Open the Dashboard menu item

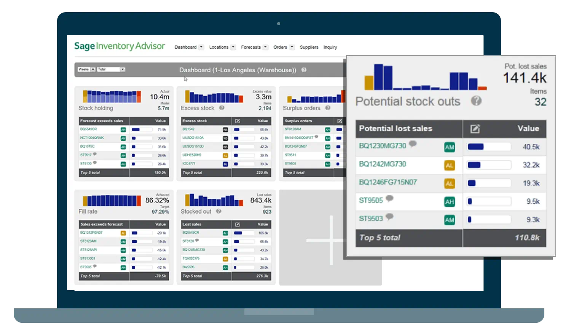click(185, 47)
